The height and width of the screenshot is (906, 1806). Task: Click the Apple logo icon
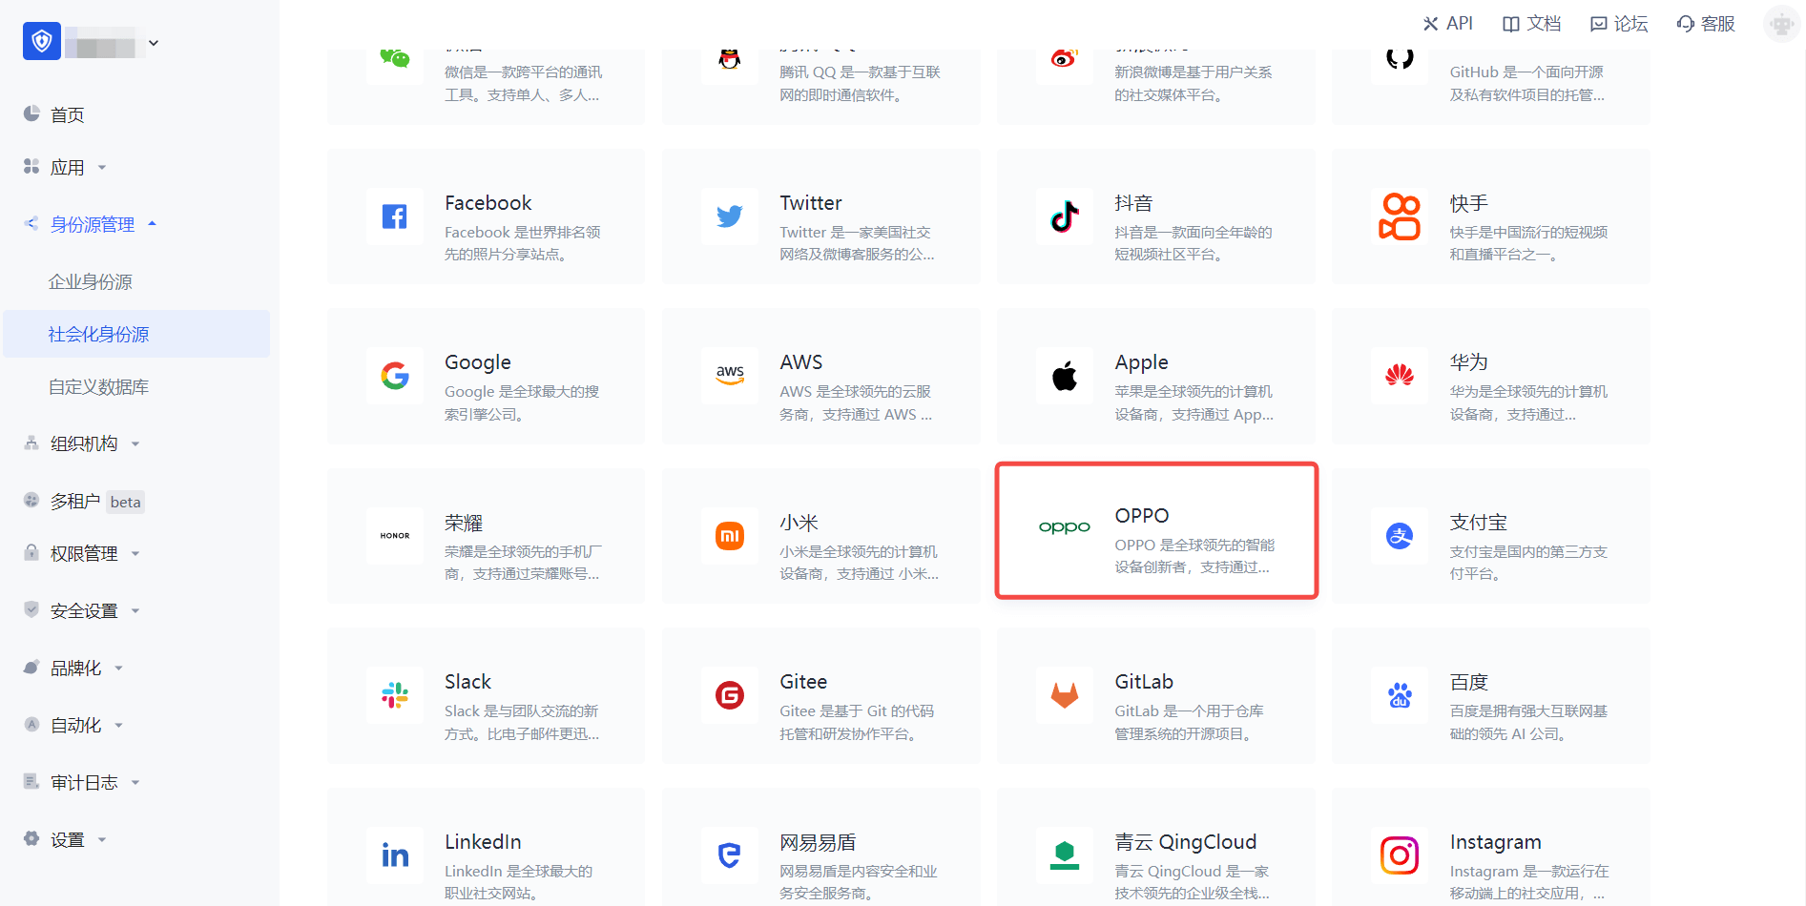1065,376
